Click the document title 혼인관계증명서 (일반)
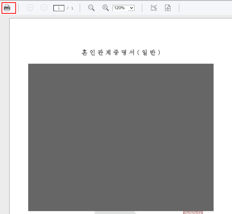 (x=121, y=52)
